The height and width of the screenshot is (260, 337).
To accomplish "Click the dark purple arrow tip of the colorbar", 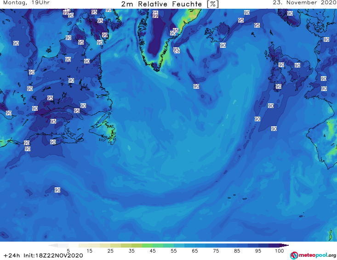I will pos(284,245).
